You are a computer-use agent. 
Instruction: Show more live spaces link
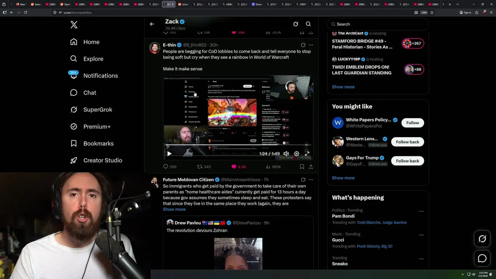[x=343, y=87]
